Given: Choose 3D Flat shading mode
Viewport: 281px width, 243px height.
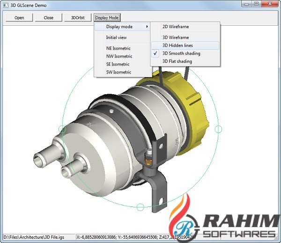Looking at the screenshot, I should point(185,61).
